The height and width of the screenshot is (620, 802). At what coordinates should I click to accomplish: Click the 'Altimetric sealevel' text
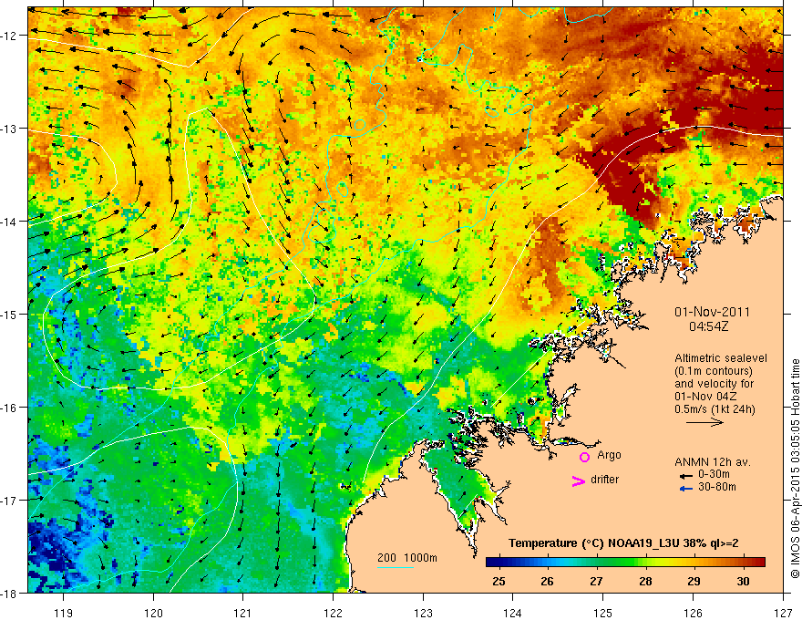coord(721,358)
